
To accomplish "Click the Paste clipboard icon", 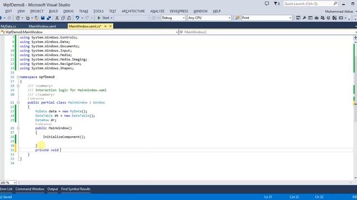I will [x=69, y=18].
